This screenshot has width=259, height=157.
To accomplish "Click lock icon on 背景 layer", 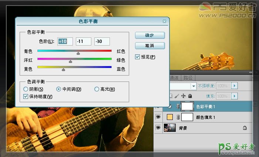I will (x=245, y=128).
